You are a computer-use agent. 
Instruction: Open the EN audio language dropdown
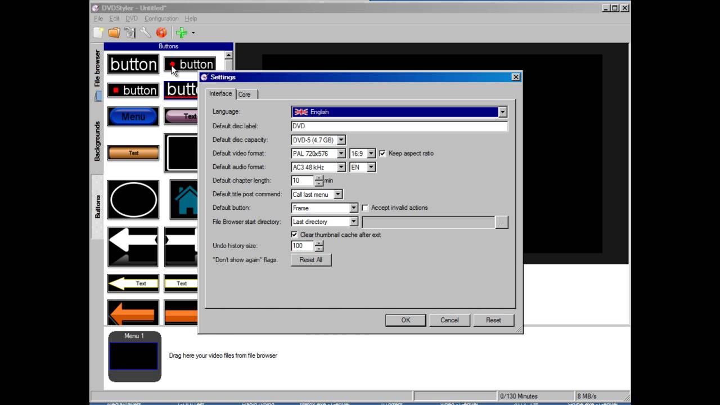[x=371, y=167]
